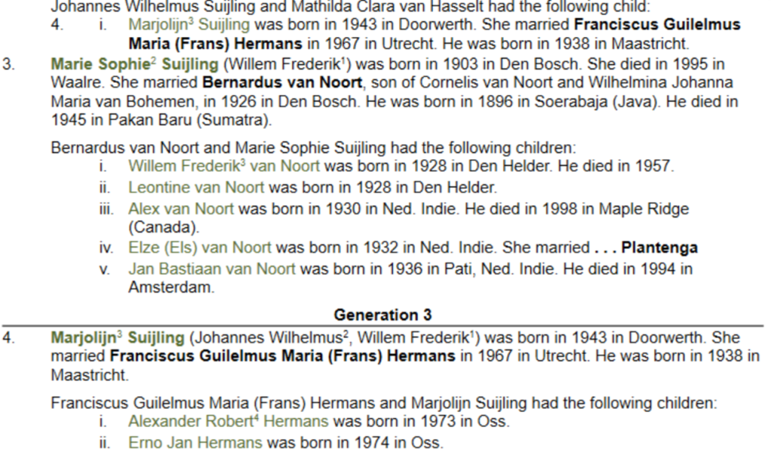Open the Elze (Els) van Noort link
The height and width of the screenshot is (461, 771).
click(201, 248)
